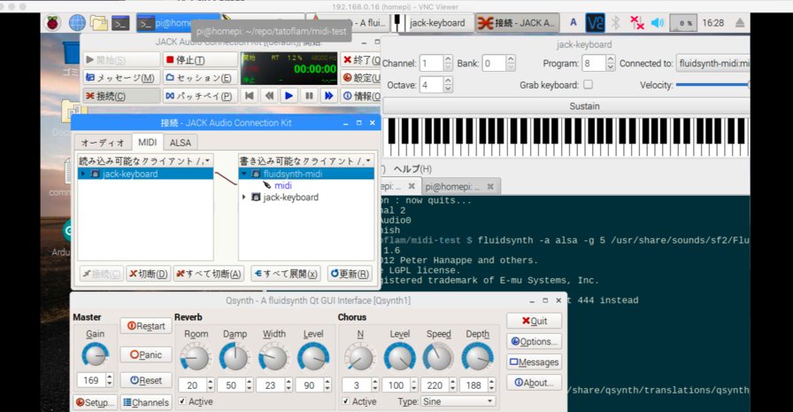The image size is (793, 412).
Task: Open the file manager folder icon
Action: (98, 23)
